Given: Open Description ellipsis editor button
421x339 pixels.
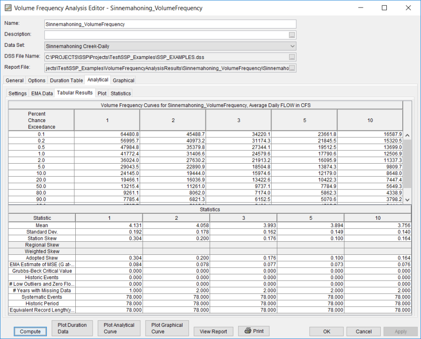Looking at the screenshot, I should click(292, 35).
